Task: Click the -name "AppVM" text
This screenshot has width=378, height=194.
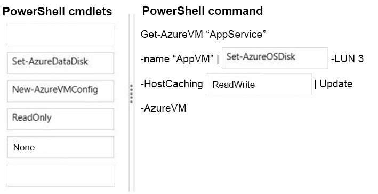Action: point(177,59)
